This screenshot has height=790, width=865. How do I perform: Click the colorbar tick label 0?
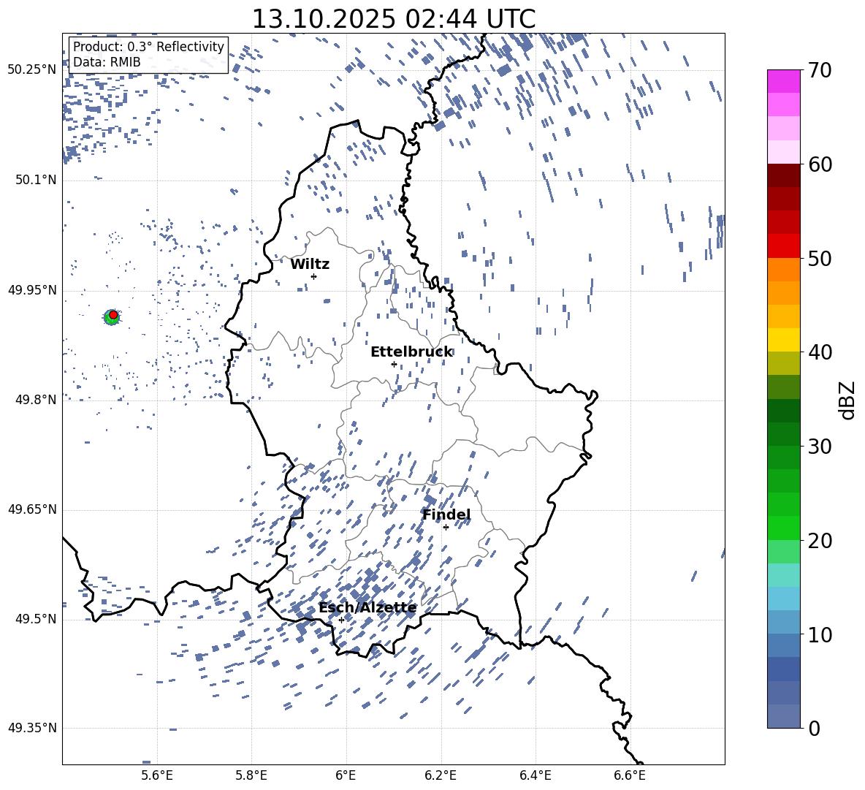[814, 728]
